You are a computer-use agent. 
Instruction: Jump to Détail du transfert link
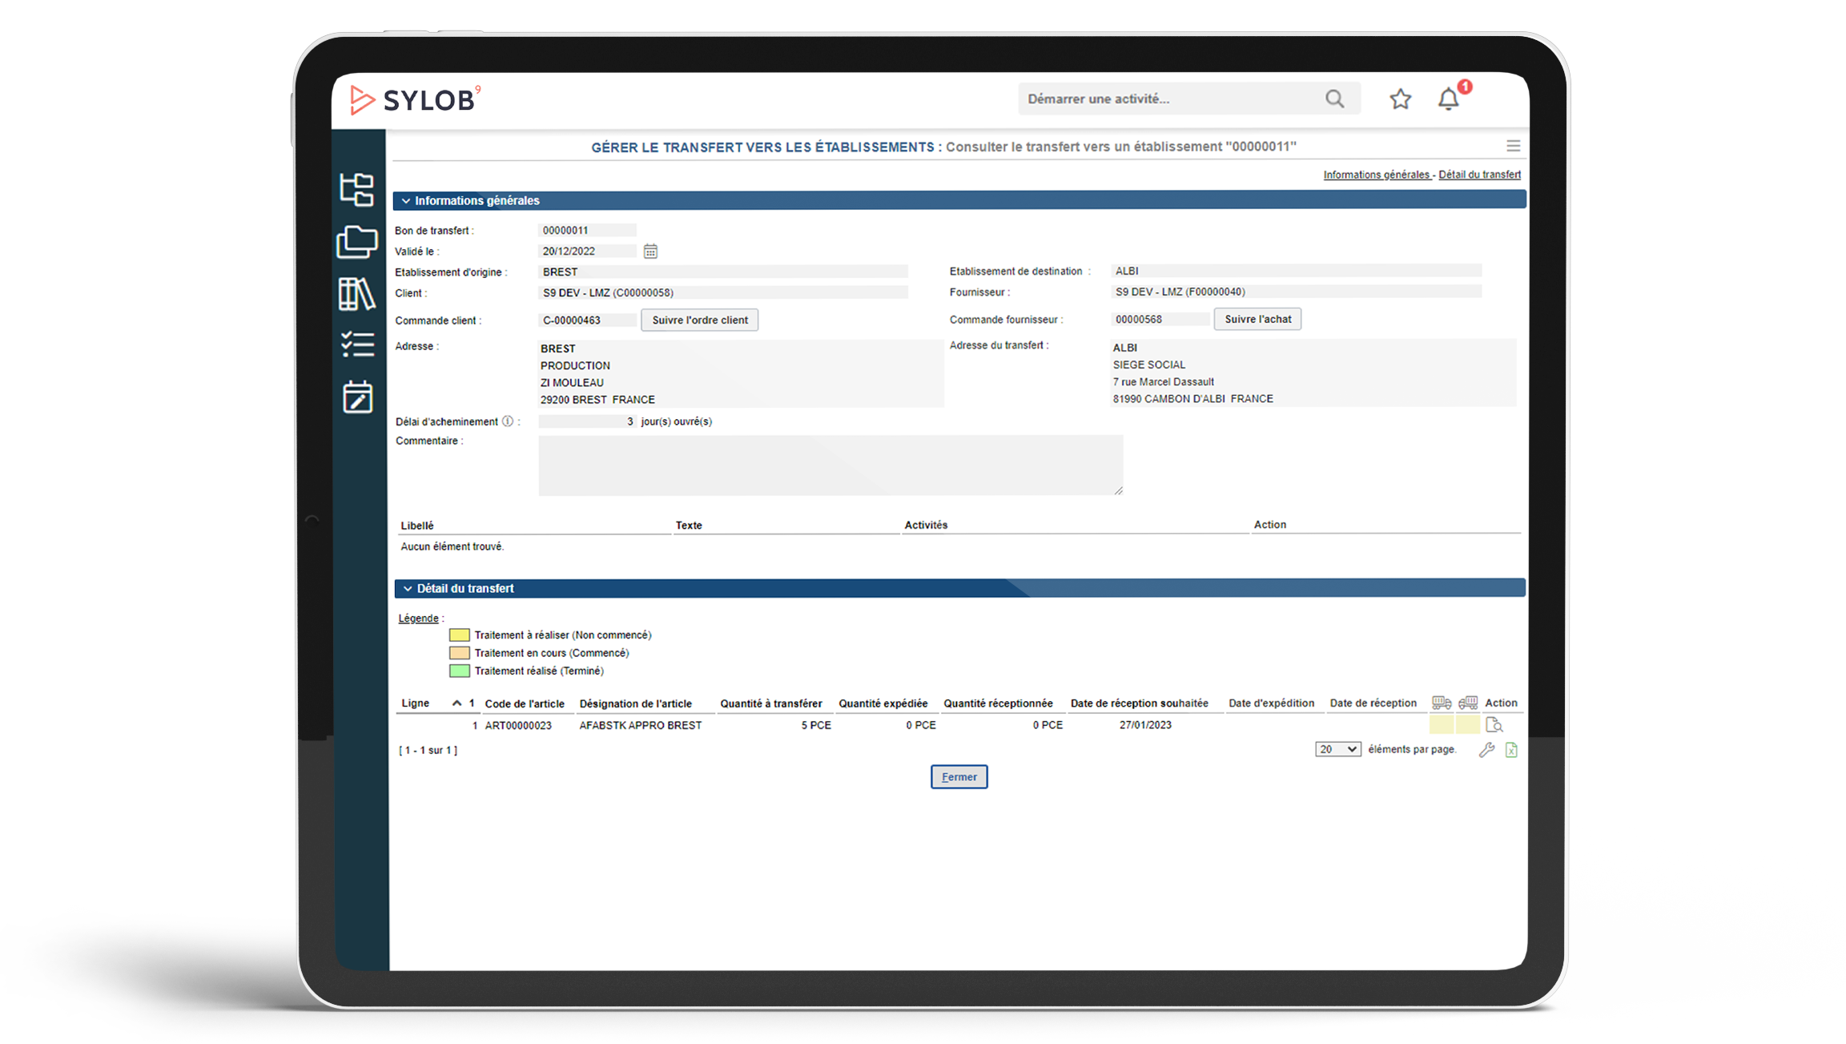pyautogui.click(x=1479, y=175)
